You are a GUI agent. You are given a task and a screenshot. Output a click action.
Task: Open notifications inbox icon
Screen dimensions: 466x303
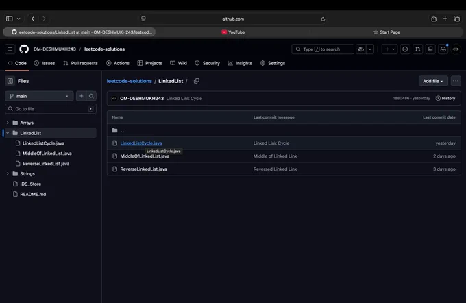coord(443,49)
